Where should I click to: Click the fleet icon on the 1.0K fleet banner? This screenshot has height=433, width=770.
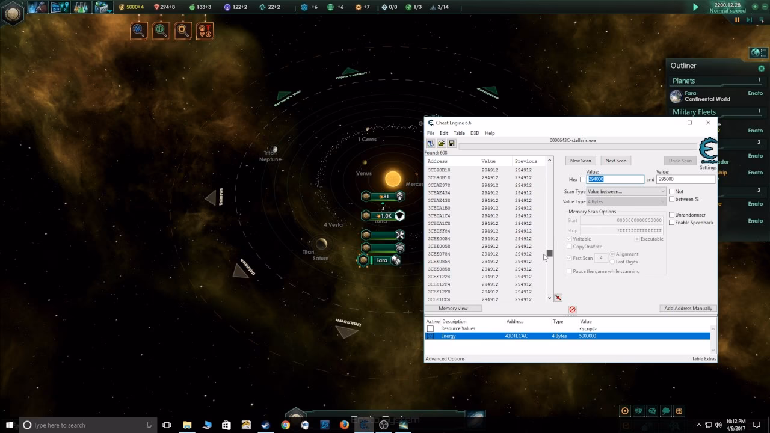399,215
